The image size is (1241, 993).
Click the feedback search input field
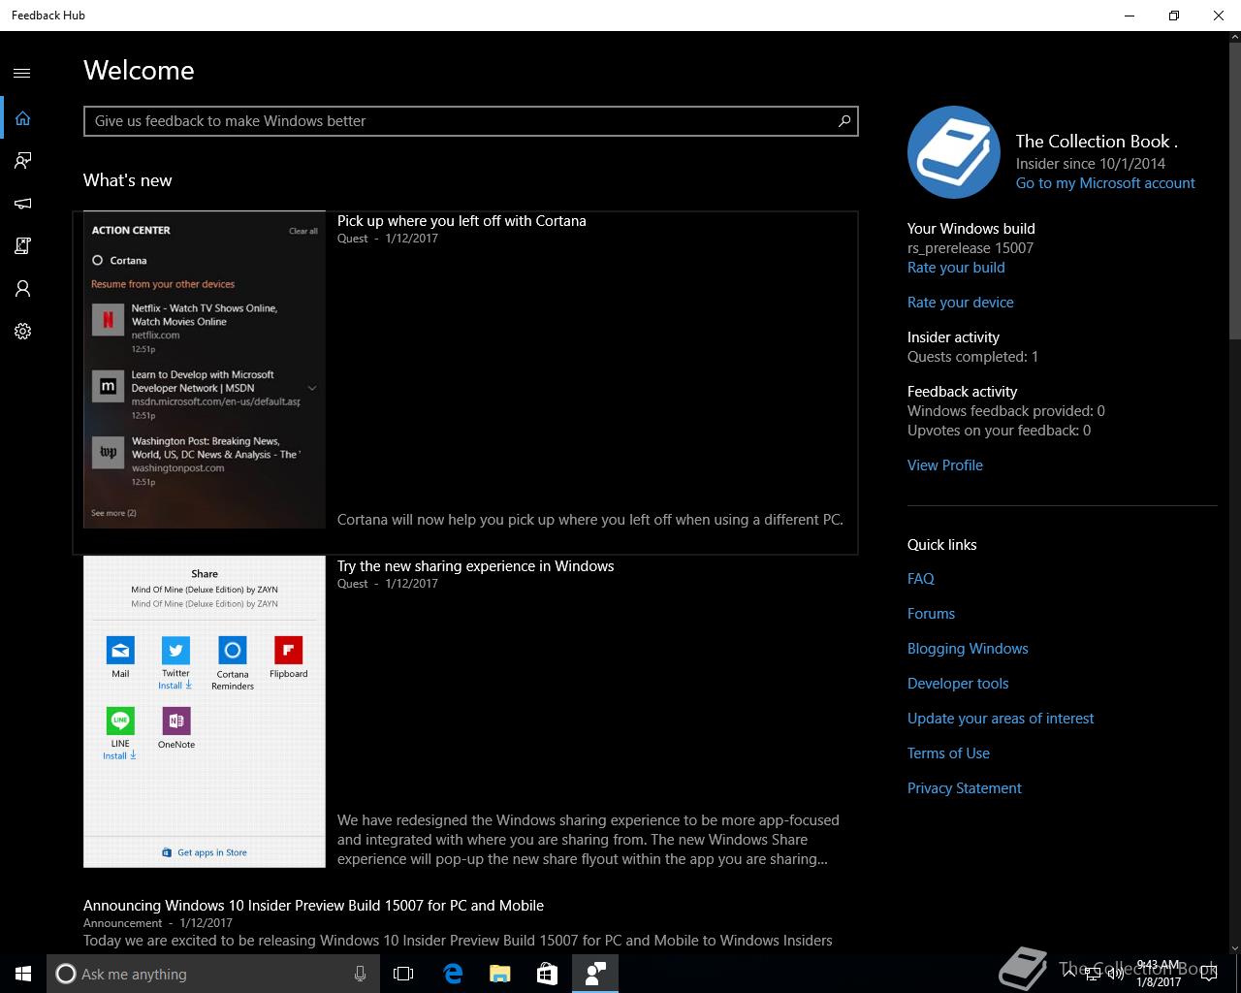coord(470,121)
